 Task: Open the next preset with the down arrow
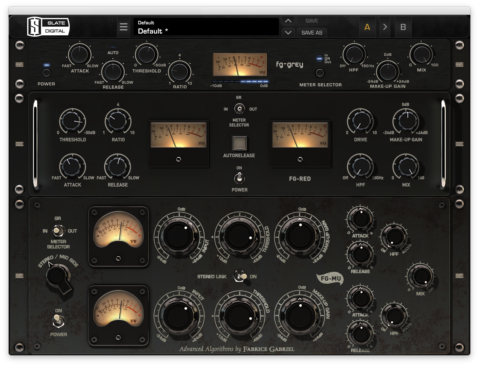pos(288,33)
